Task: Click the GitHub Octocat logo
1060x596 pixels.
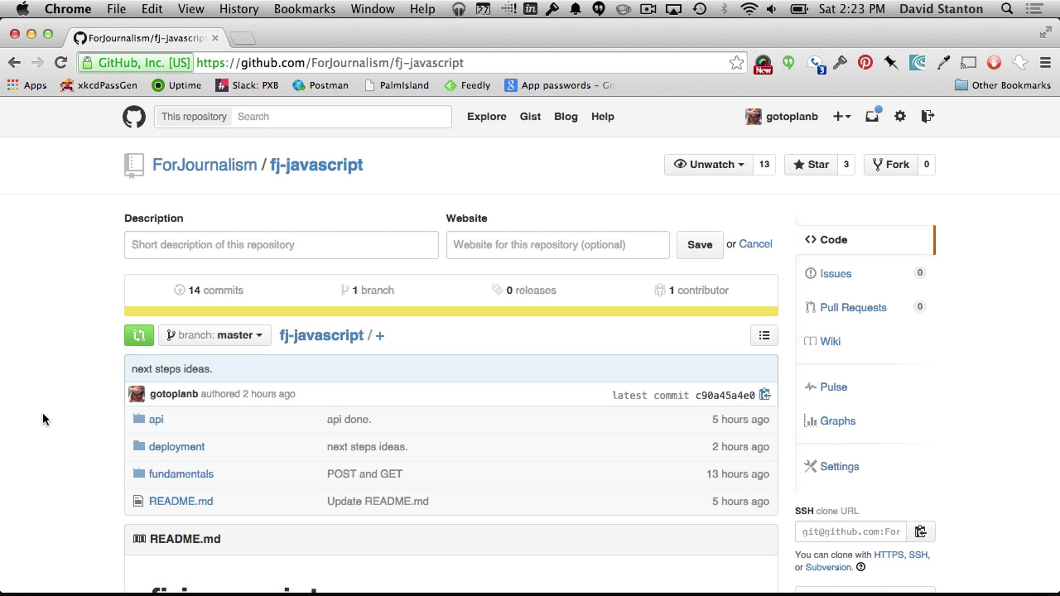Action: [x=134, y=117]
